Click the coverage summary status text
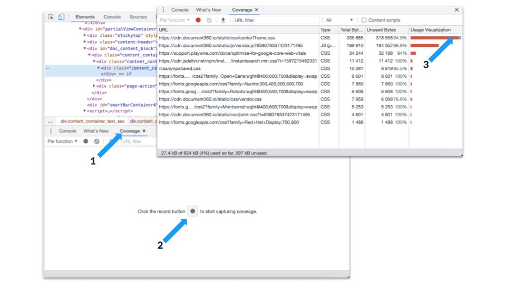 coord(215,153)
